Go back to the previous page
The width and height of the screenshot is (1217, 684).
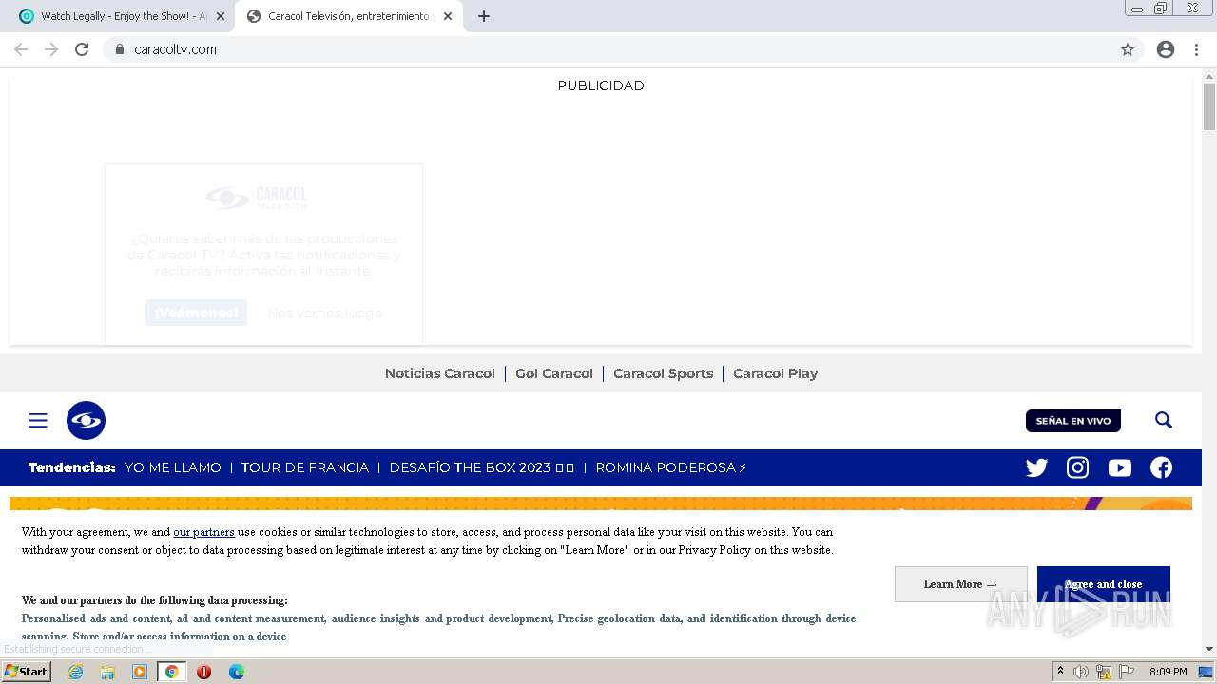(x=21, y=49)
